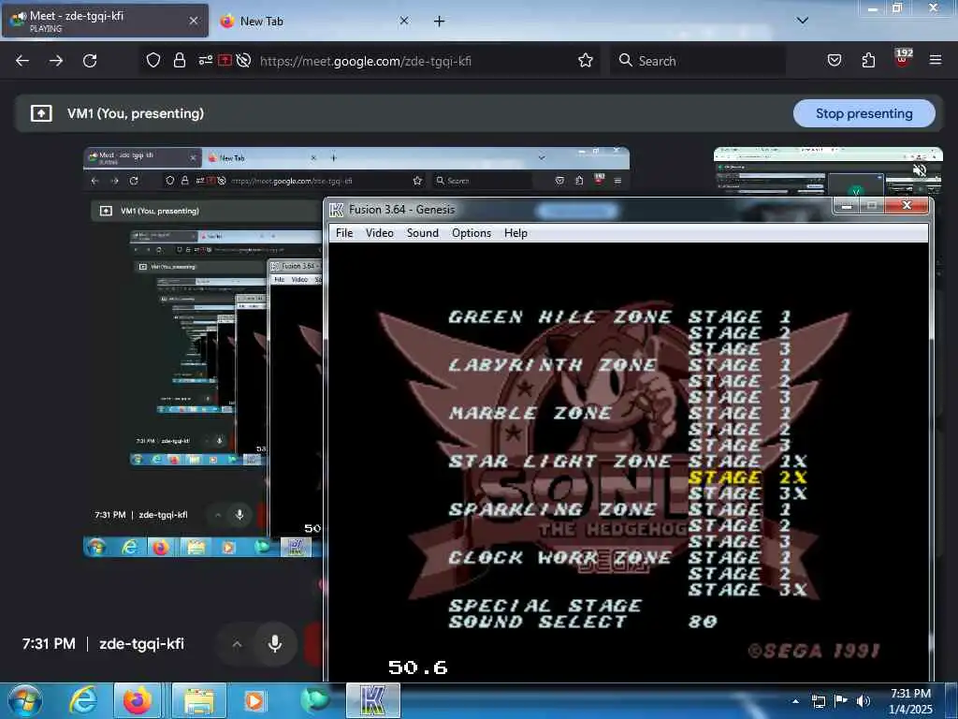Click the Sound Select entry
Image resolution: width=958 pixels, height=719 pixels.
click(538, 622)
